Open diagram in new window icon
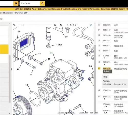The width and height of the screenshot is (128, 115). click(91, 25)
